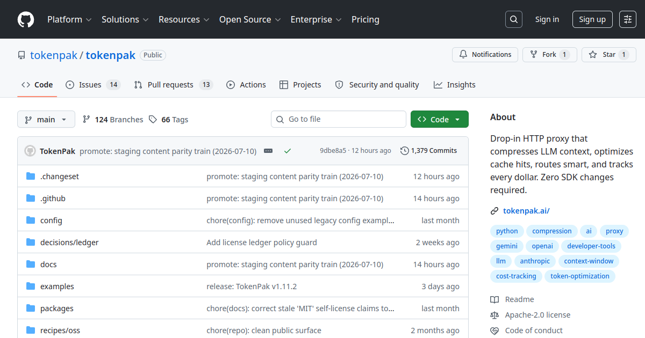Screen dimensions: 645x338
Task: Click the history clock icon for commits
Action: tap(405, 151)
